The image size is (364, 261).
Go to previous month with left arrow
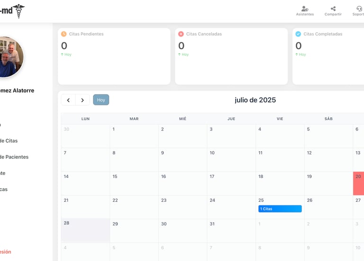tap(68, 100)
